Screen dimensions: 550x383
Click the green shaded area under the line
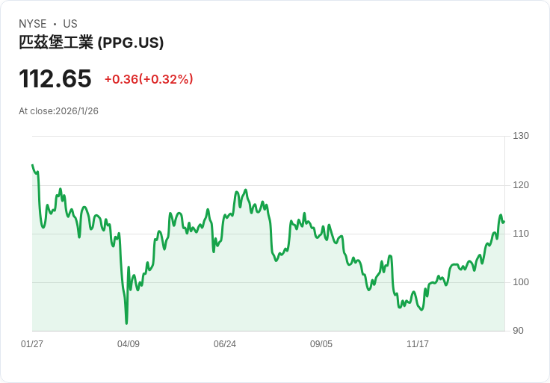click(x=269, y=299)
